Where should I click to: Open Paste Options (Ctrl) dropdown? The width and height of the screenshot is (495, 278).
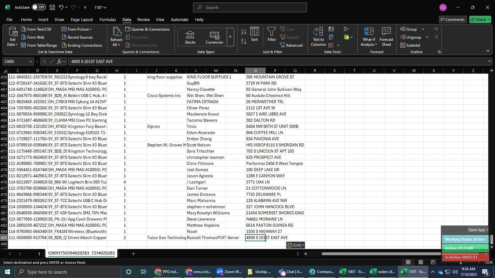pos(295,245)
